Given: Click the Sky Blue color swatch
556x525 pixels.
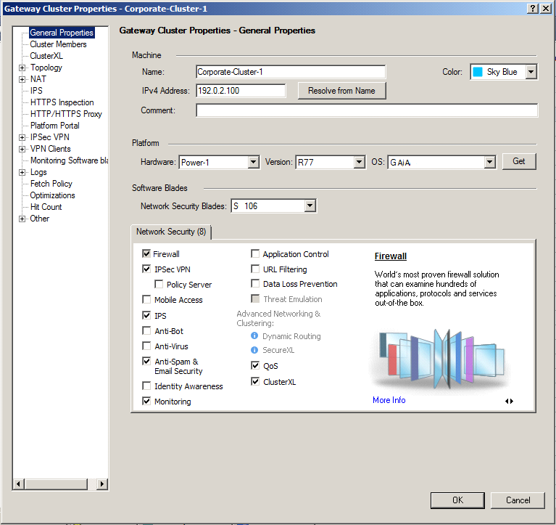Looking at the screenshot, I should [478, 72].
